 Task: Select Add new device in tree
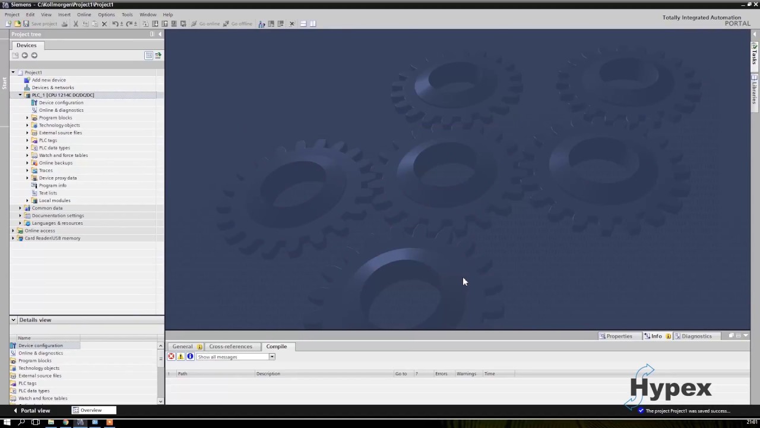click(x=49, y=80)
